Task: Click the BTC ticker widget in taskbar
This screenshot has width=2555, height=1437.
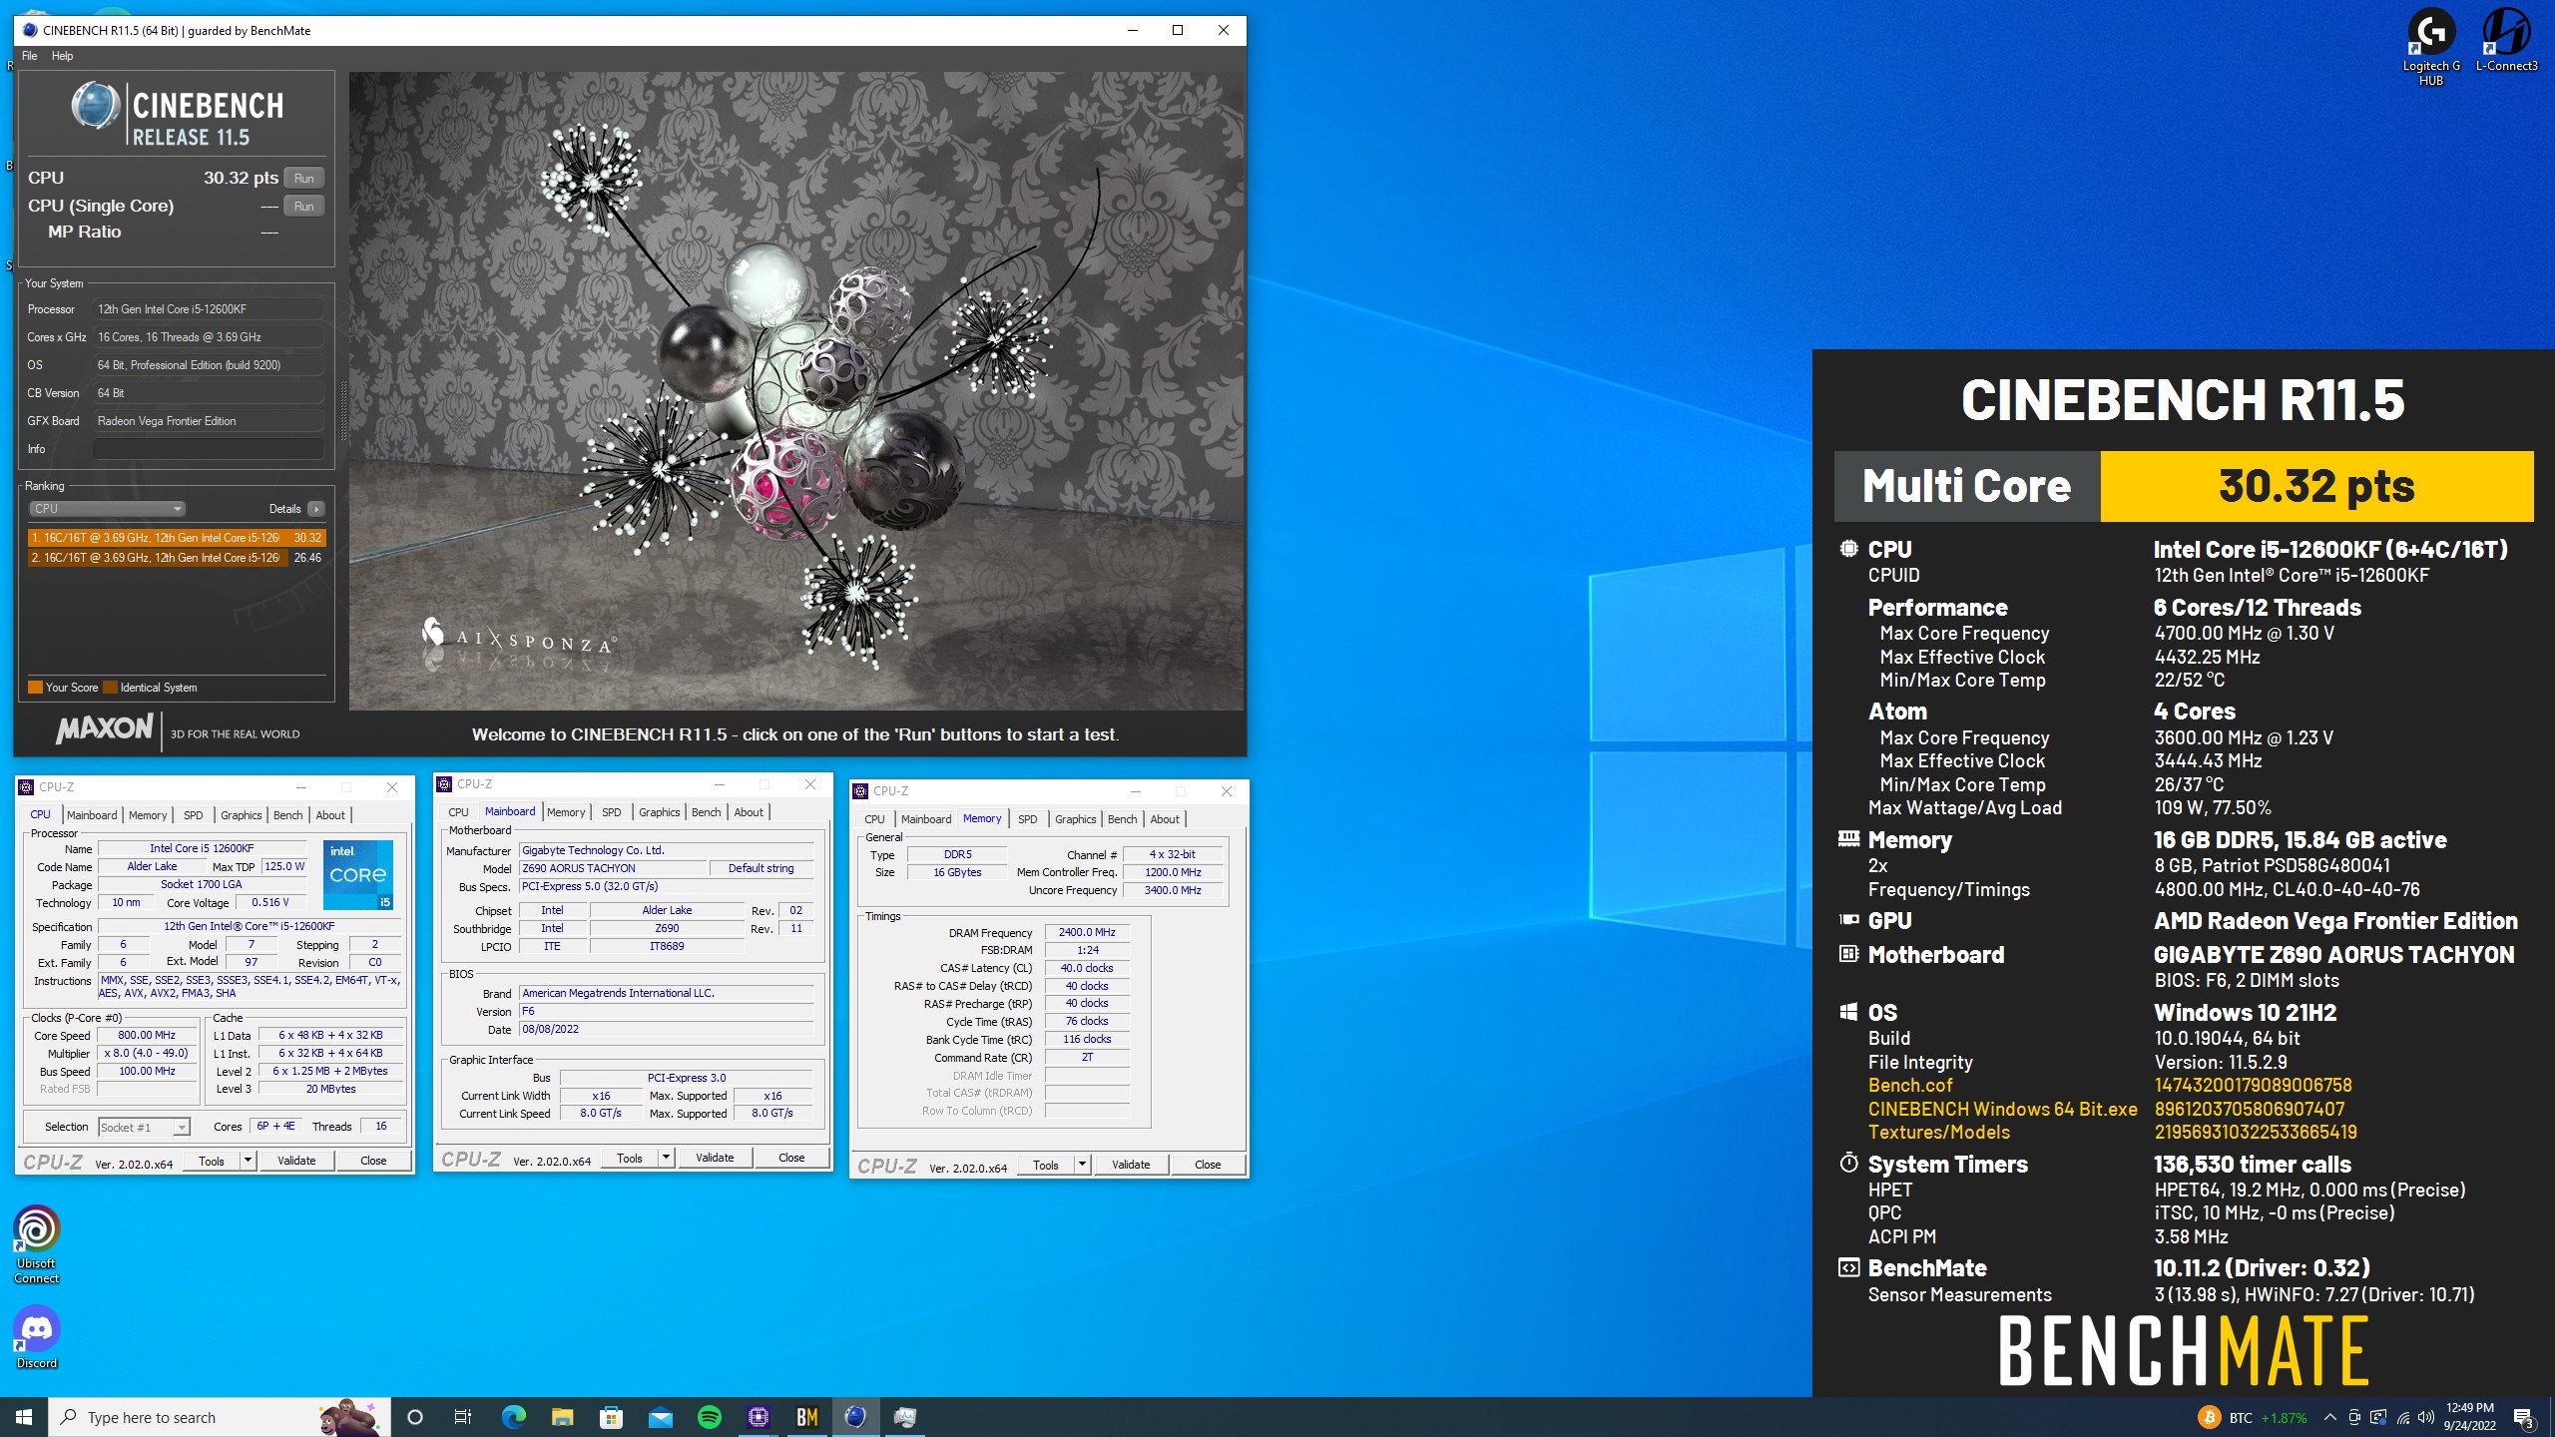Action: tap(2252, 1417)
